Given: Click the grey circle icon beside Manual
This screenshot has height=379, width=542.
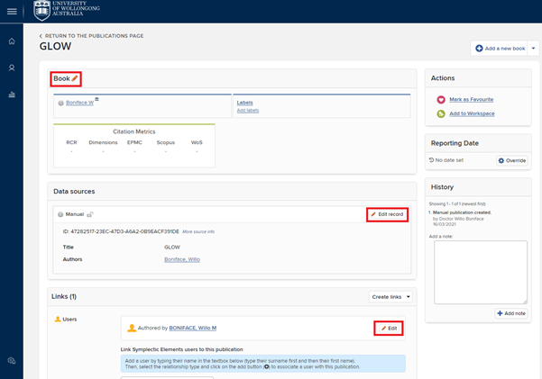Looking at the screenshot, I should click(60, 214).
